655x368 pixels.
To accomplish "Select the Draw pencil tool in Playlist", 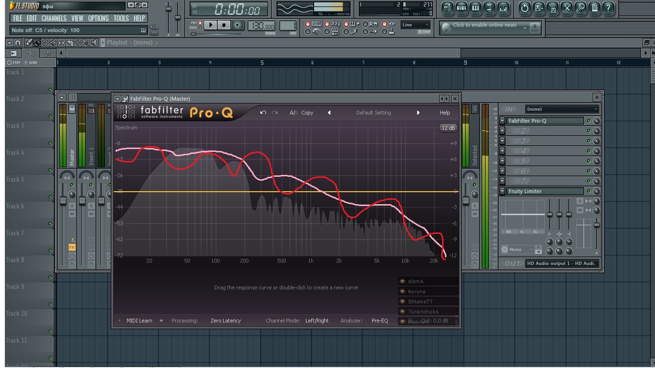I will point(29,43).
